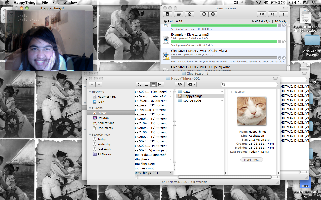Click the Kickstarts.mp3 green progress bar
Screen dimensions: 321x200
click(224, 42)
